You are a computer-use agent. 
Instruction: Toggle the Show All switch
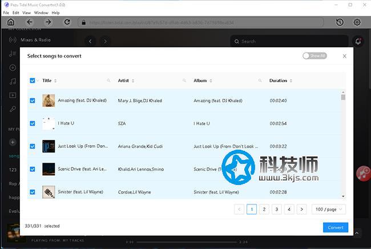[314, 56]
